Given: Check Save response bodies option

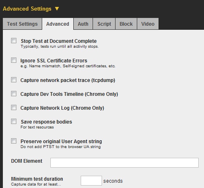Looking at the screenshot, I should 14,122.
